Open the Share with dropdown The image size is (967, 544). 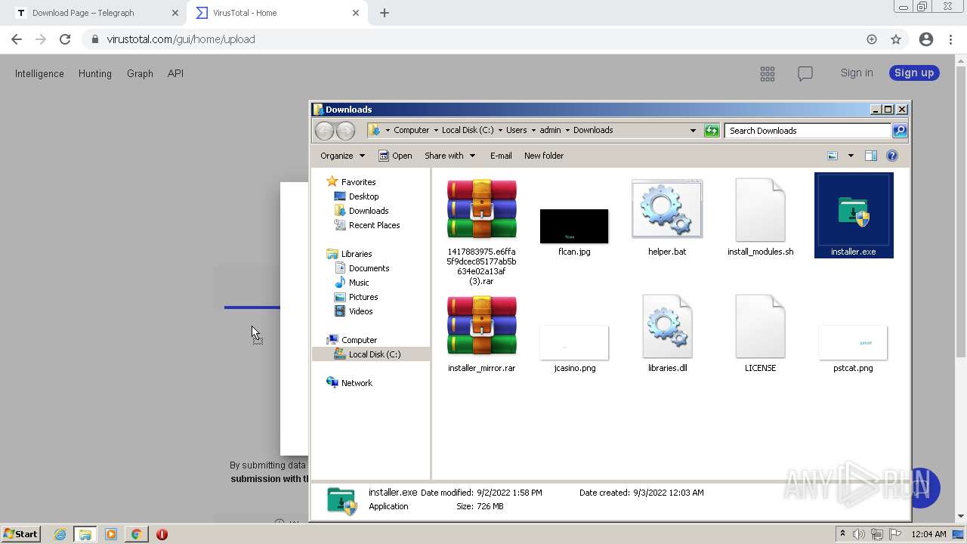point(450,156)
